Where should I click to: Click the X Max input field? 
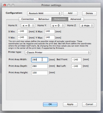[50, 31]
